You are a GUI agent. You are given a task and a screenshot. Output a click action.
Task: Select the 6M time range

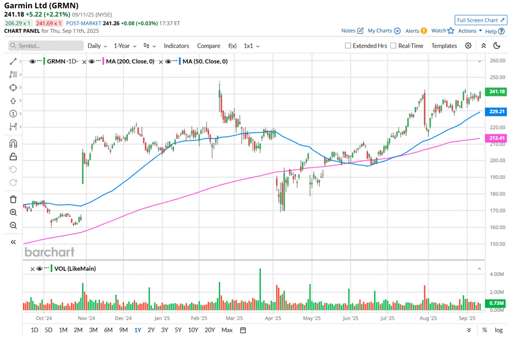point(108,331)
